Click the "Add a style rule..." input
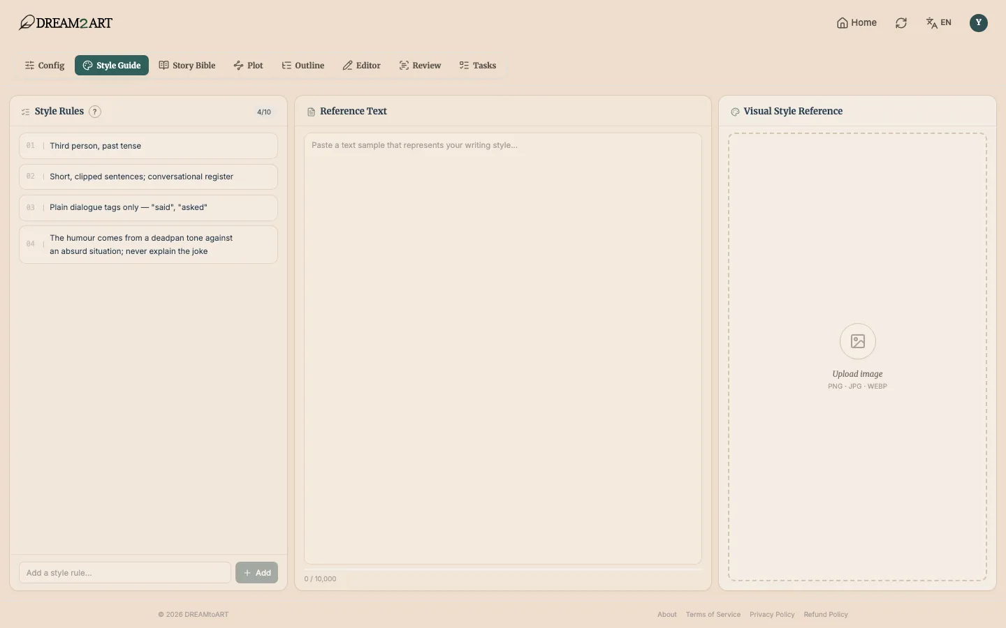Screen dimensions: 1006x628 (x=125, y=573)
